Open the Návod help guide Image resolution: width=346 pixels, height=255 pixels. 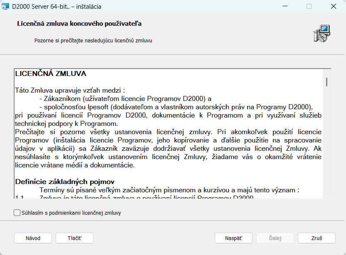[33, 238]
